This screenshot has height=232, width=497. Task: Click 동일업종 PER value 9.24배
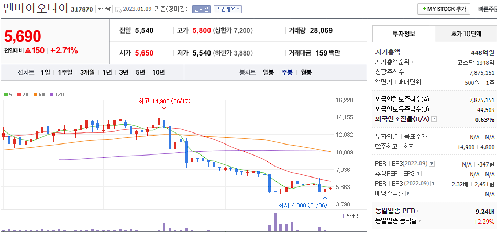[484, 211]
